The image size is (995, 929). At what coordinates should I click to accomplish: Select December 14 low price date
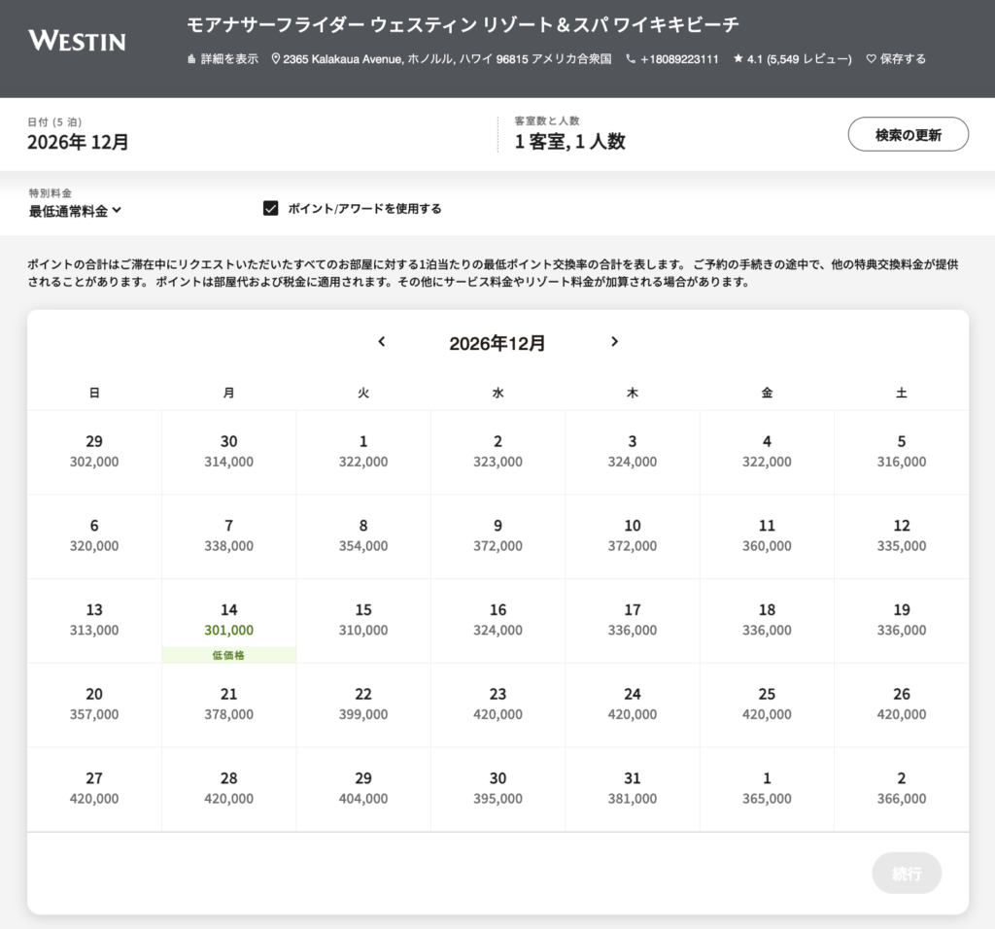(x=228, y=621)
